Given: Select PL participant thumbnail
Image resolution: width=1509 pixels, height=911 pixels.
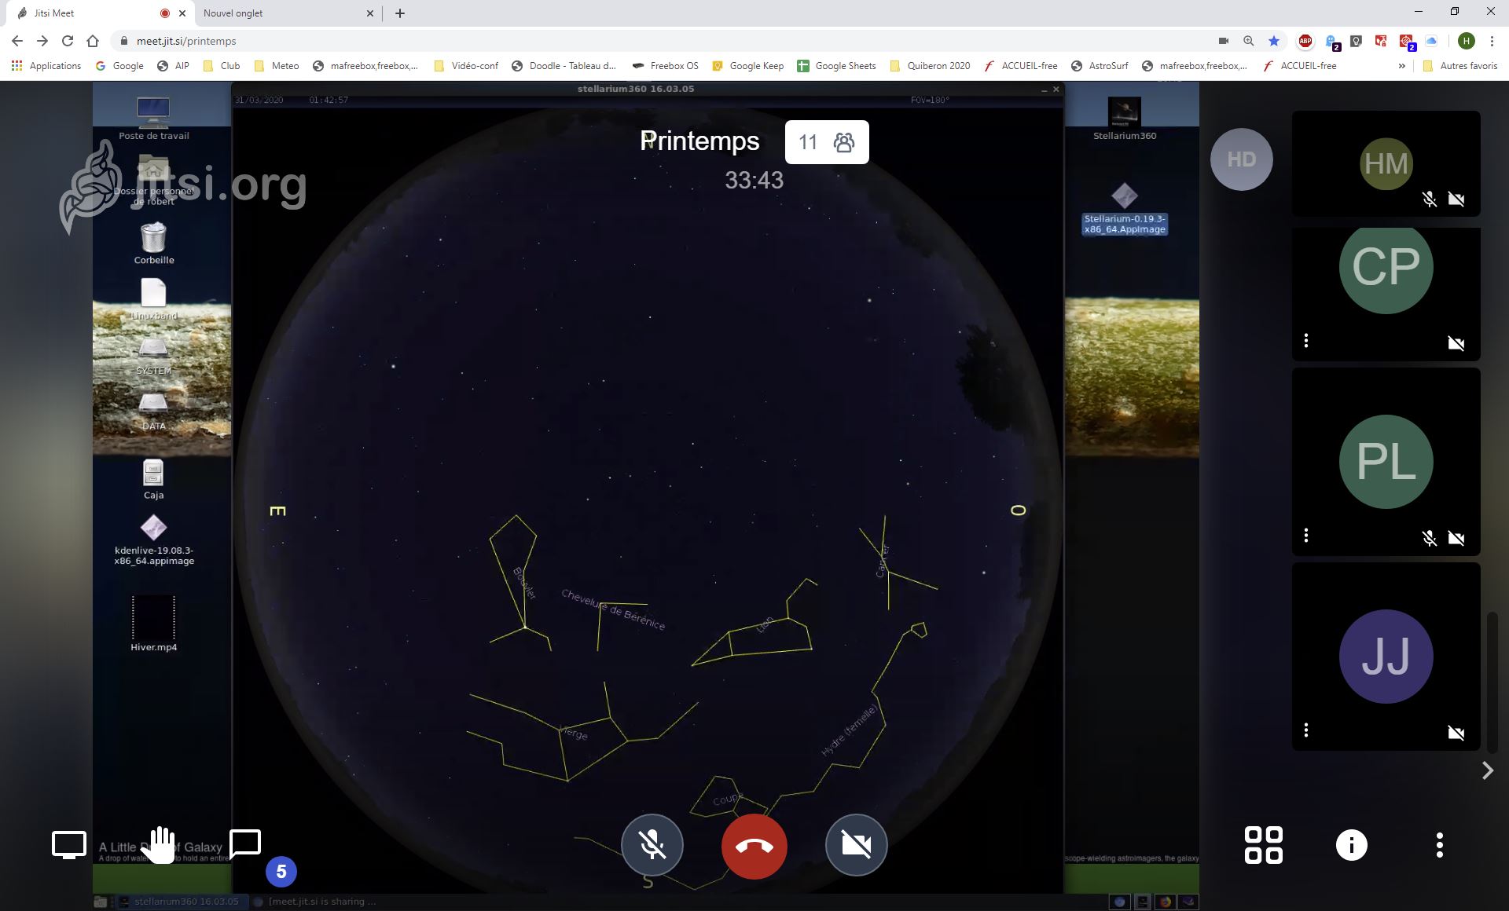Looking at the screenshot, I should [x=1386, y=462].
